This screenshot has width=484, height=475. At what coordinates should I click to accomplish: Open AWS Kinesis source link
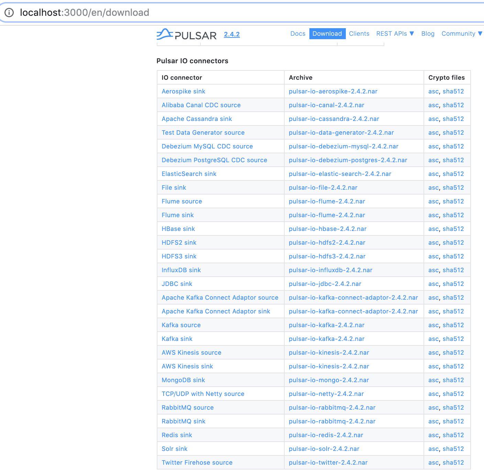[191, 353]
